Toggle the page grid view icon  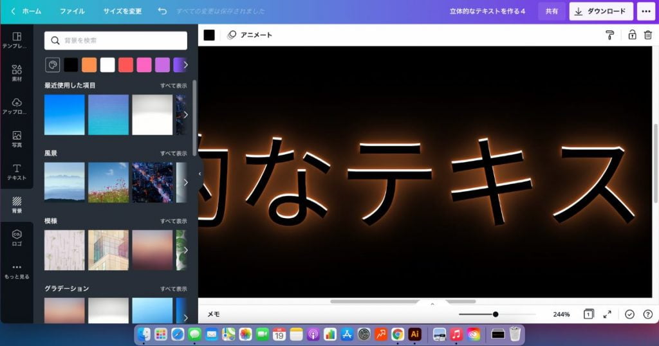click(x=588, y=314)
